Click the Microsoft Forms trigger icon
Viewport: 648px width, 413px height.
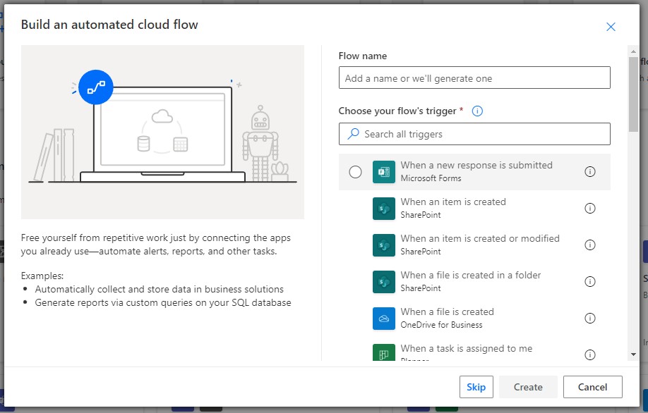tap(384, 172)
